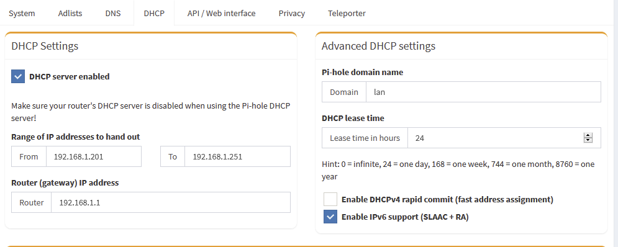Select the DHCP tab
Screen dimensions: 618x247
(154, 13)
